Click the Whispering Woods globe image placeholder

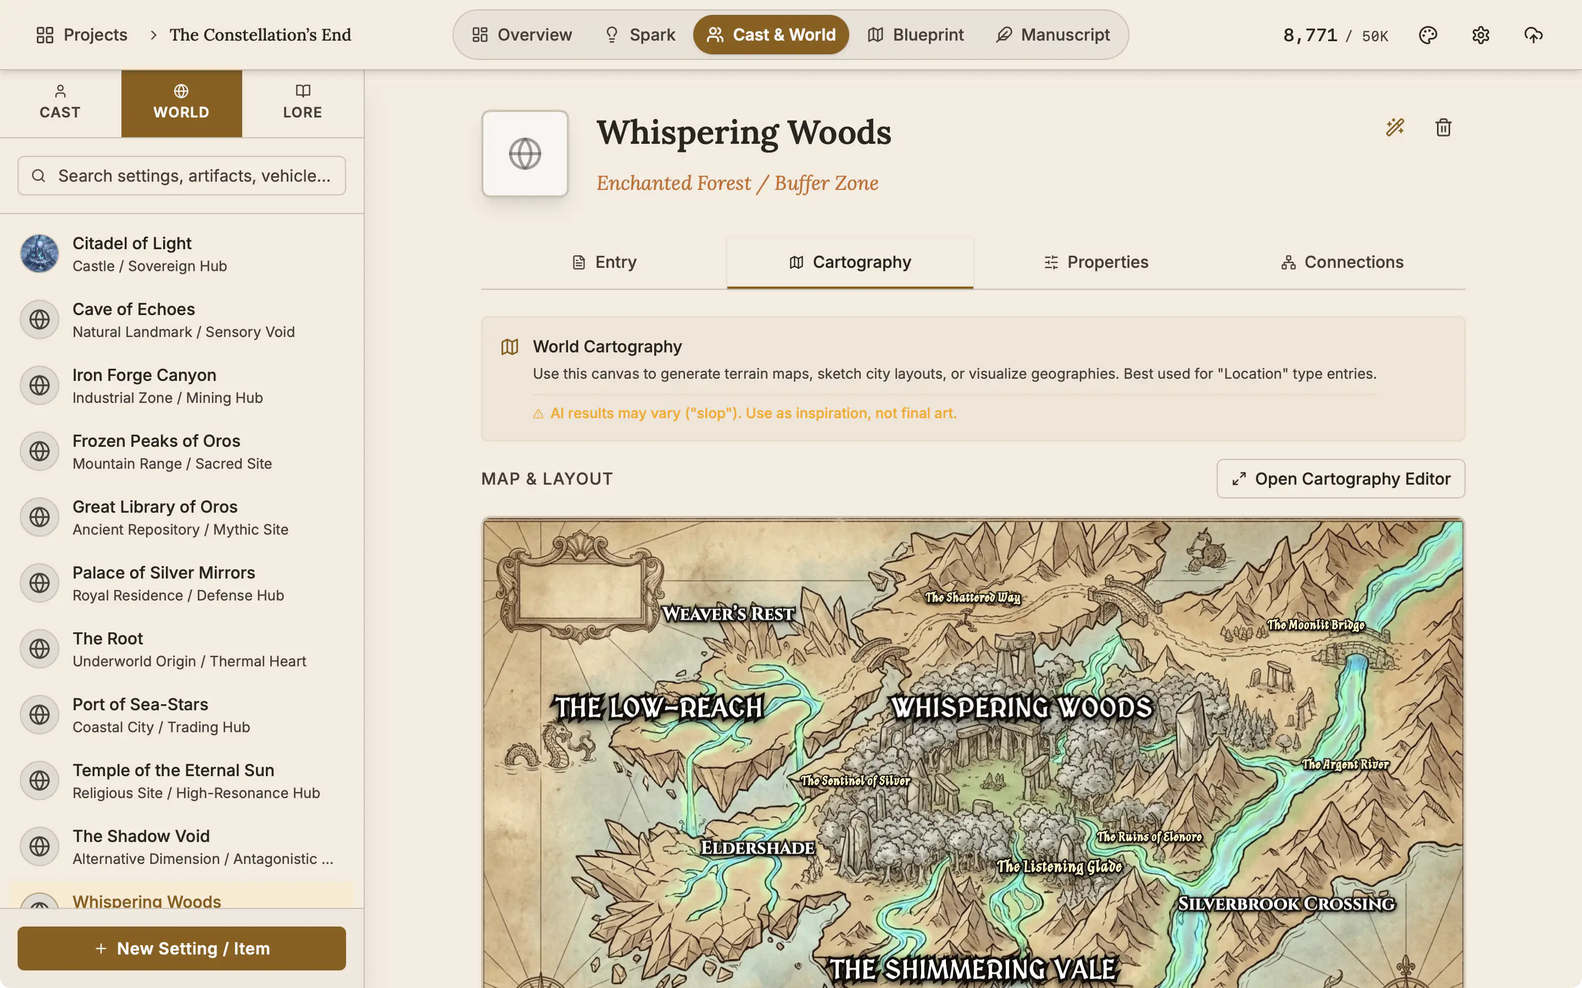tap(525, 154)
